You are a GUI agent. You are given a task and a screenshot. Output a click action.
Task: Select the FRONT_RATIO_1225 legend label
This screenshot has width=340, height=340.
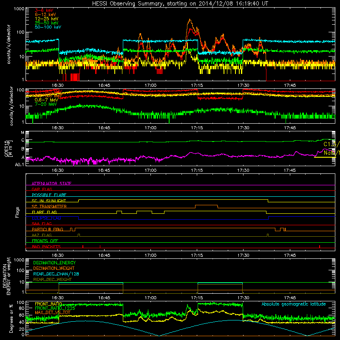click(55, 308)
